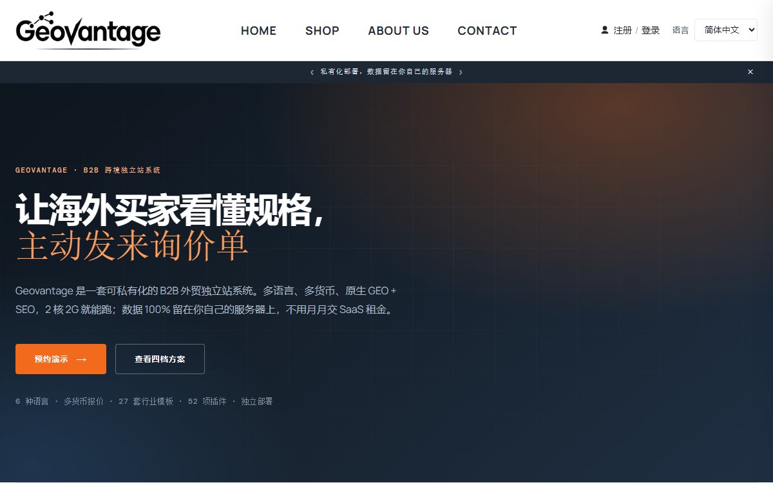Dismiss the announcement bar with the X
This screenshot has height=483, width=773.
pos(750,72)
